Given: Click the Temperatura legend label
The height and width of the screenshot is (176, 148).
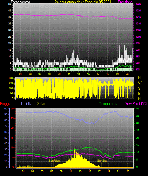Looking at the screenshot, I should [109, 104].
